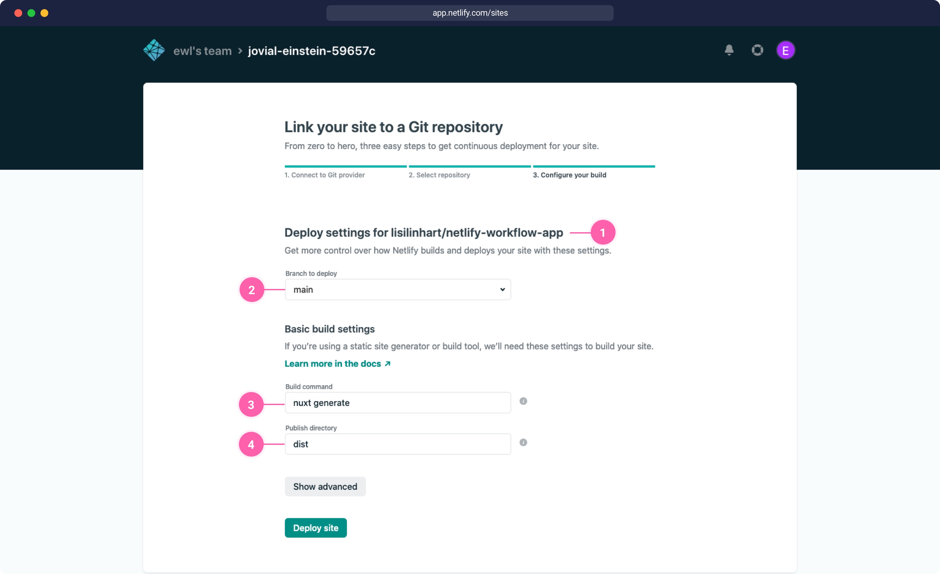This screenshot has height=574, width=940.
Task: Click the Deploy settings for lisilinhart/netlify-workflow-app heading
Action: [424, 233]
